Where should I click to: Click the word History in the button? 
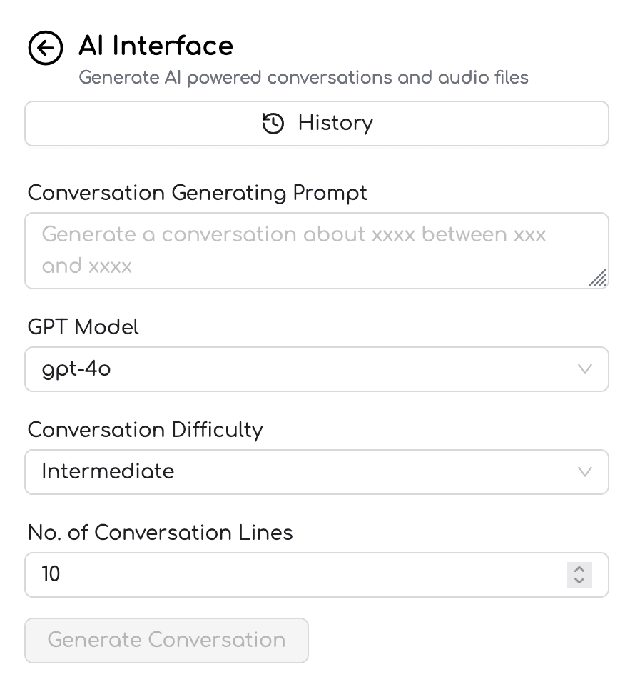(335, 124)
